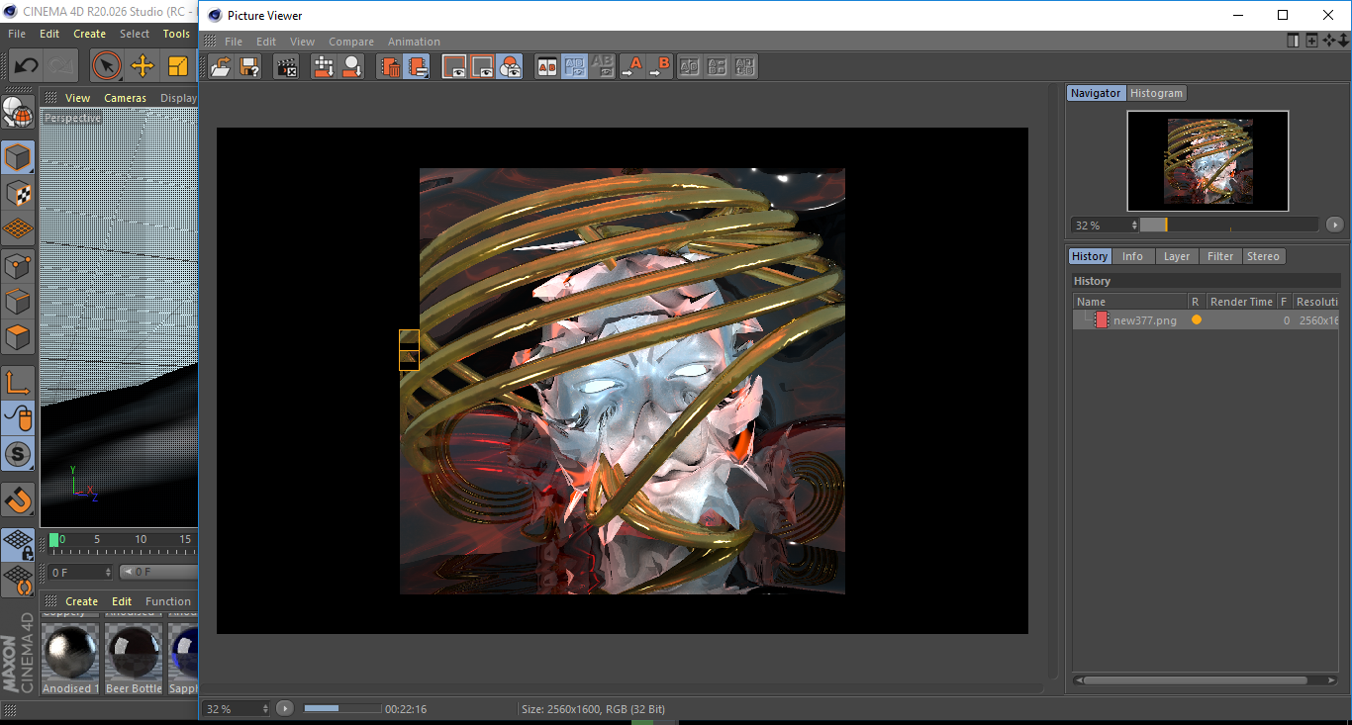Switch to the Histogram tab
The image size is (1352, 725).
pyautogui.click(x=1156, y=93)
